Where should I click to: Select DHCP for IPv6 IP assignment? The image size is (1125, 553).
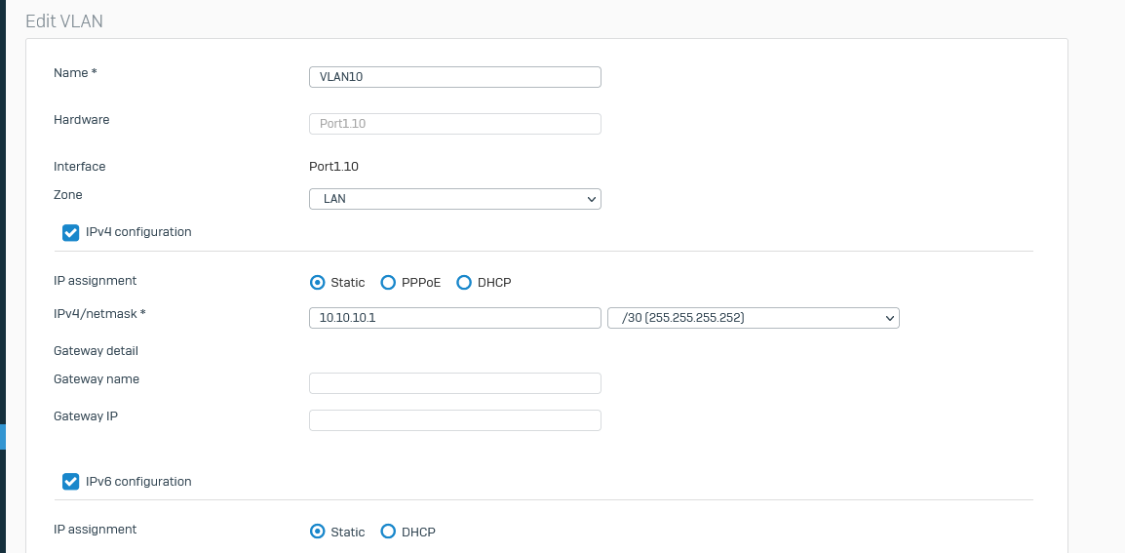tap(388, 532)
